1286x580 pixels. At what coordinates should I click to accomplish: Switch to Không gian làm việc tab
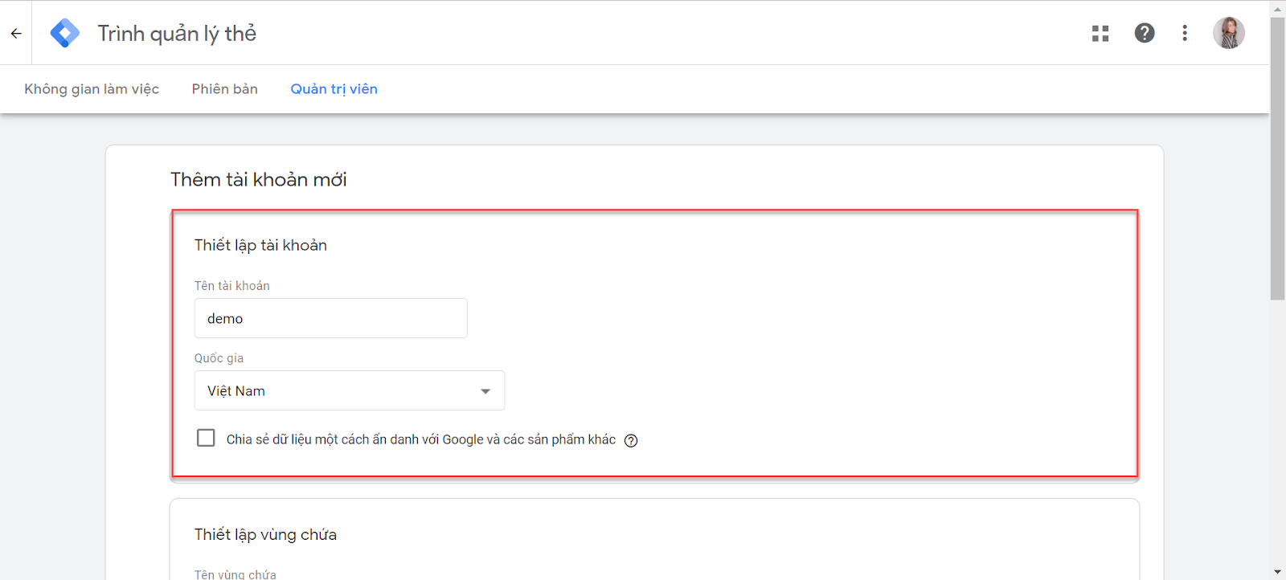click(x=92, y=89)
